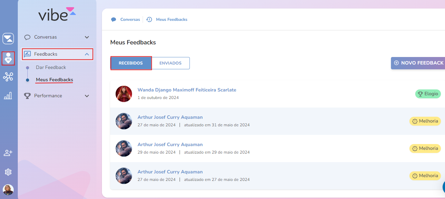Open Performance in the sidebar
445x199 pixels.
pyautogui.click(x=57, y=96)
